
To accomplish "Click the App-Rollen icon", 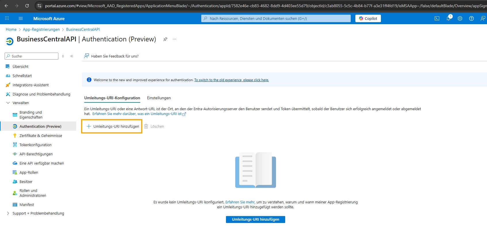I will pos(15,172).
